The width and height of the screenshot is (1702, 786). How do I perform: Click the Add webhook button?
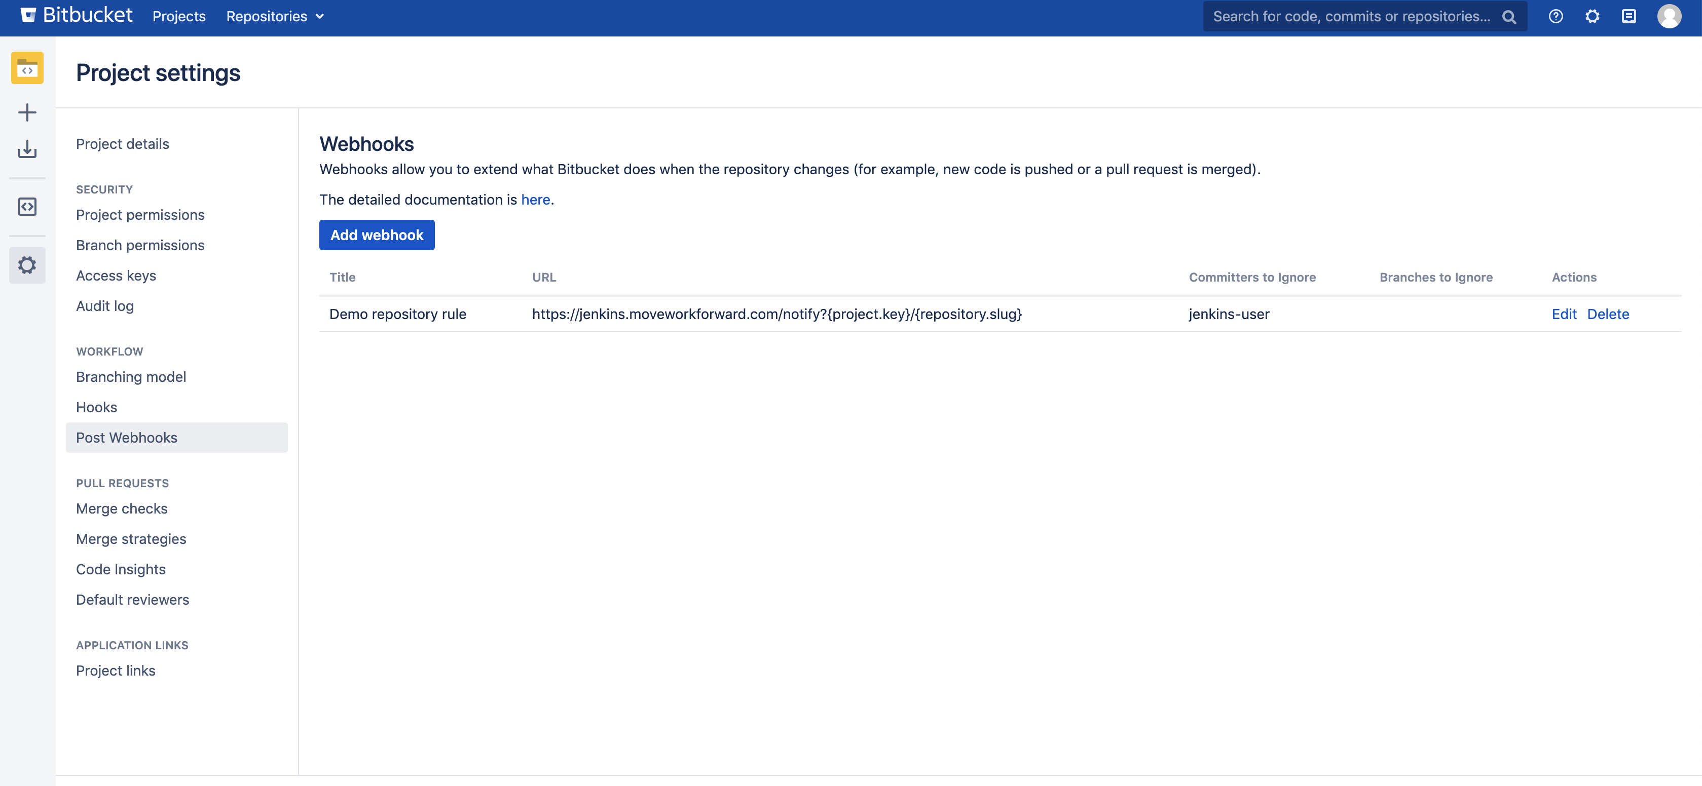pos(377,235)
